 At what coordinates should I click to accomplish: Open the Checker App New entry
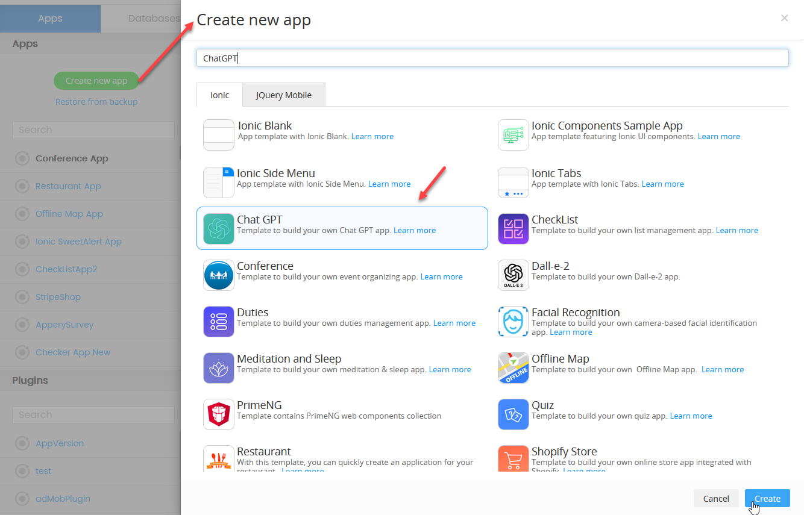[73, 352]
